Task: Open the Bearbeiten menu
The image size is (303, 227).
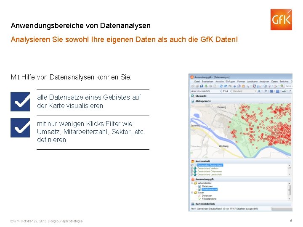Action: pos(207,82)
